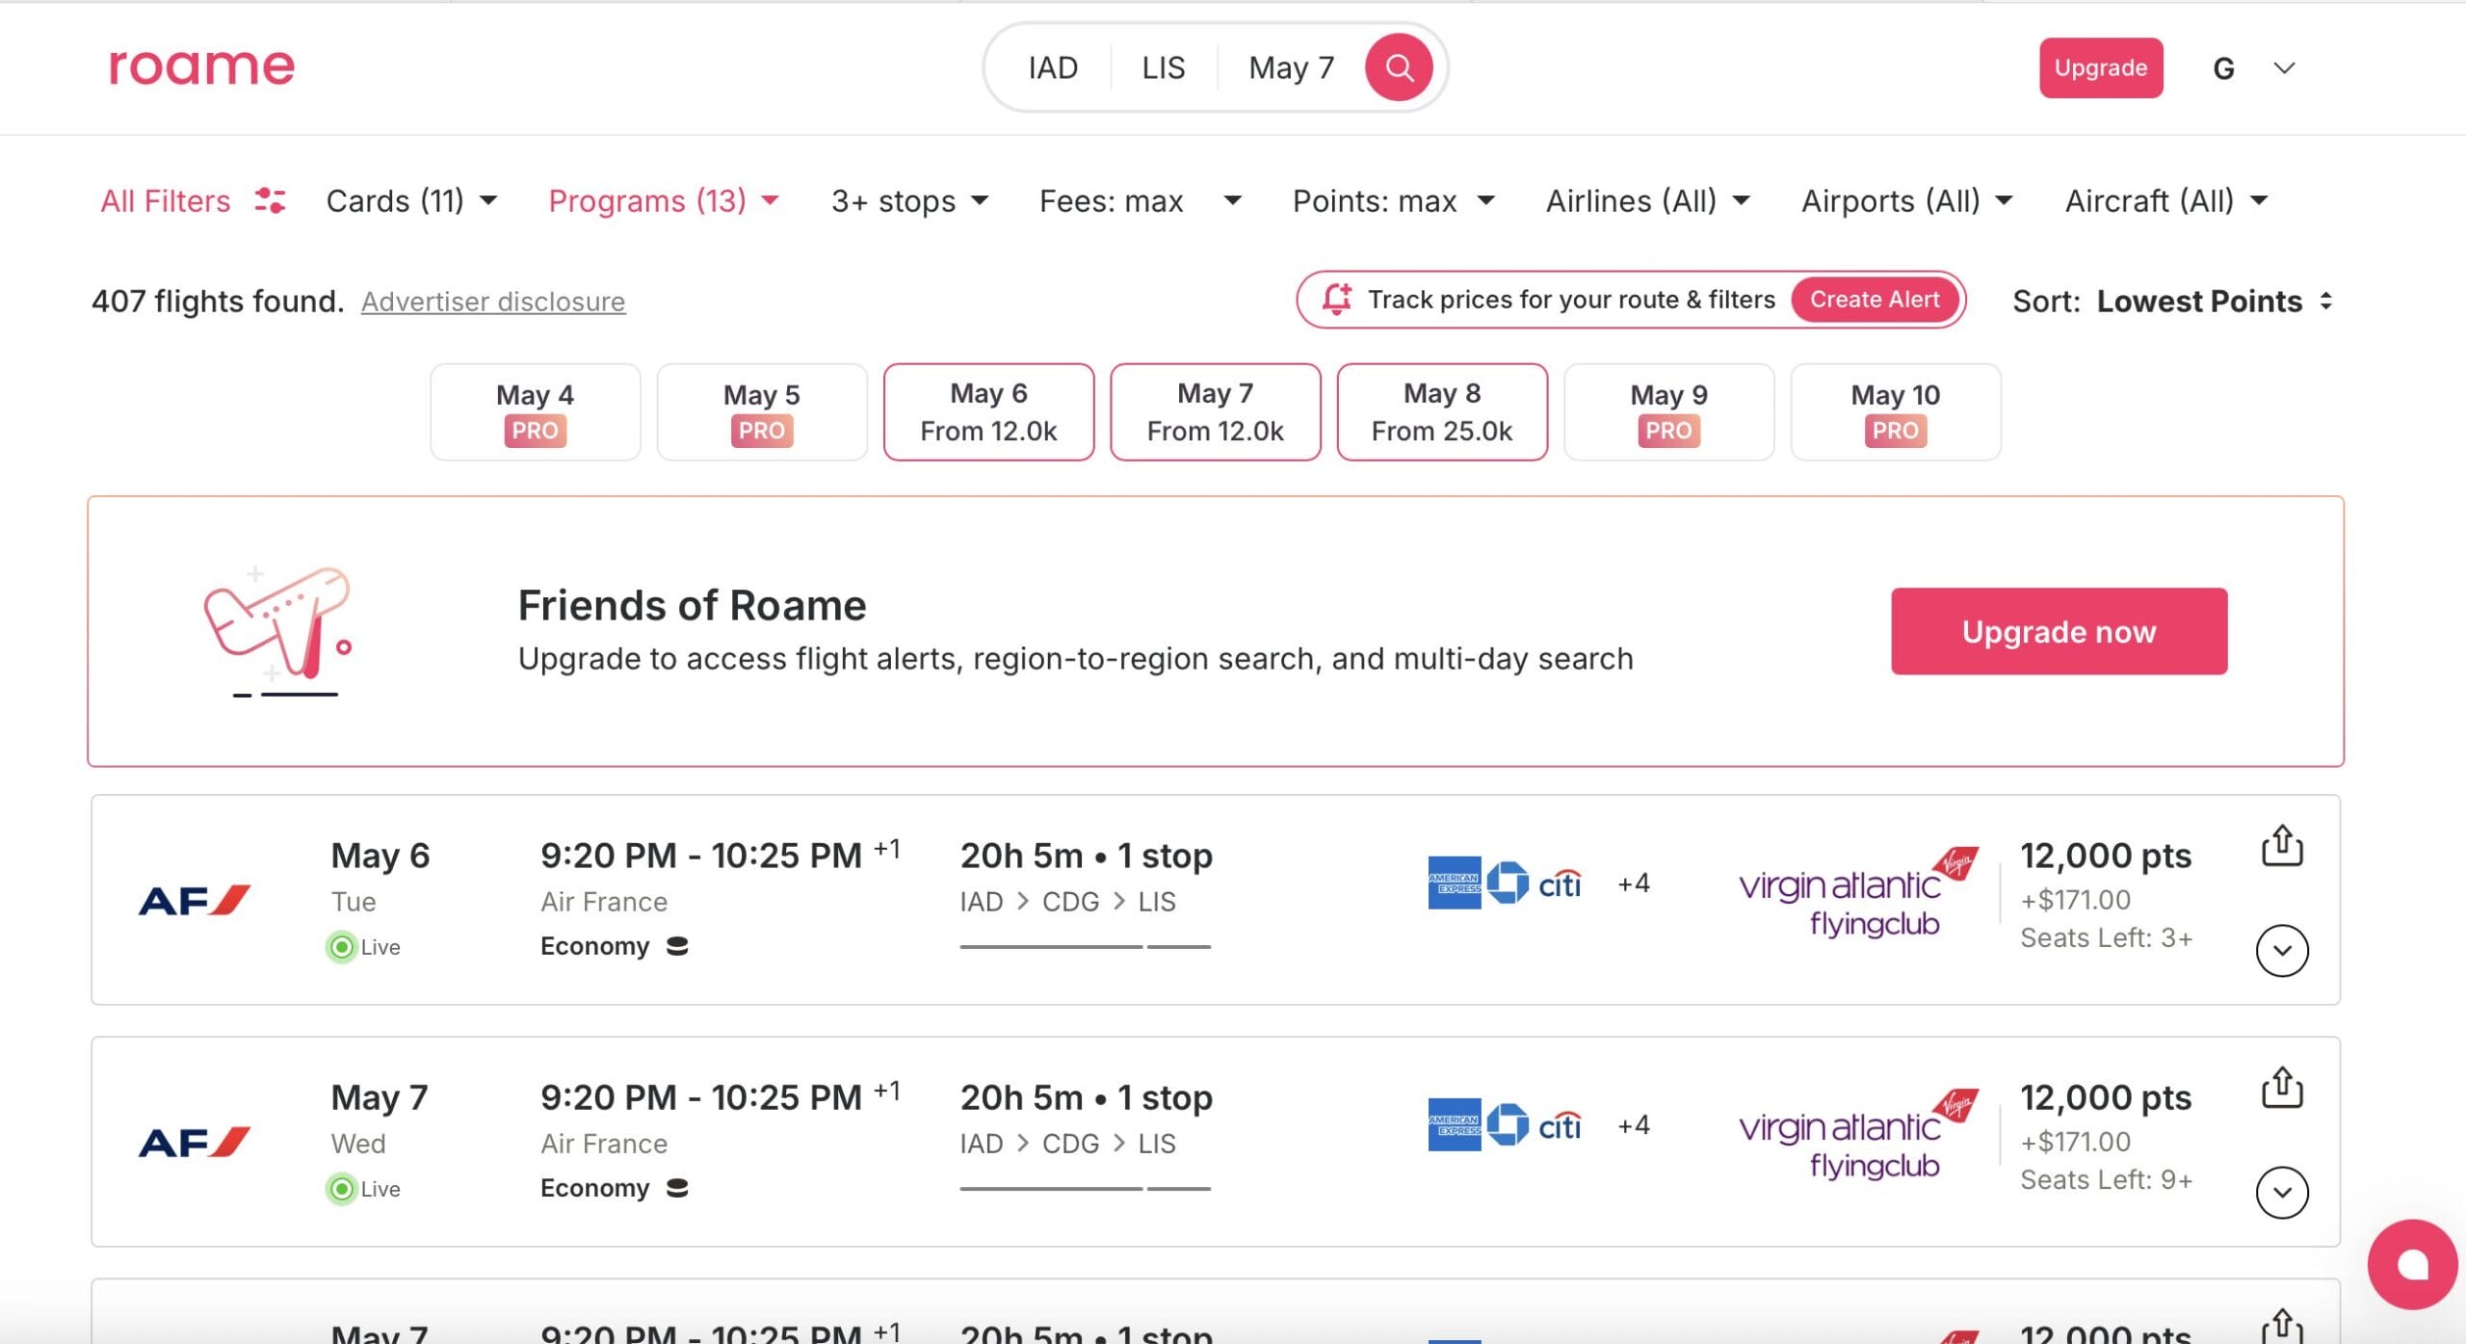Select the May 9 PRO date tab

(x=1669, y=411)
